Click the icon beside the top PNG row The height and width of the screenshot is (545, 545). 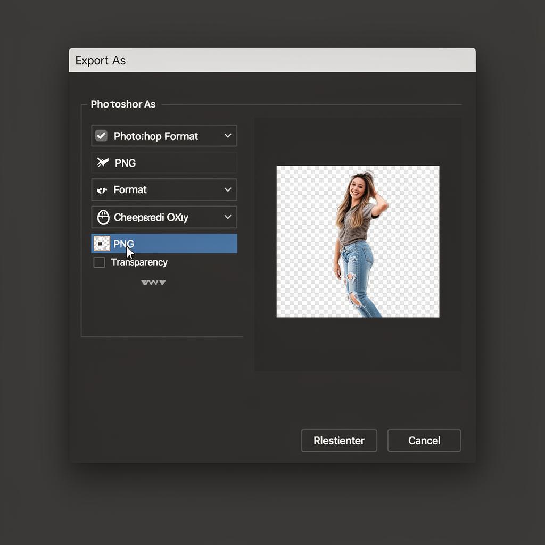[103, 162]
